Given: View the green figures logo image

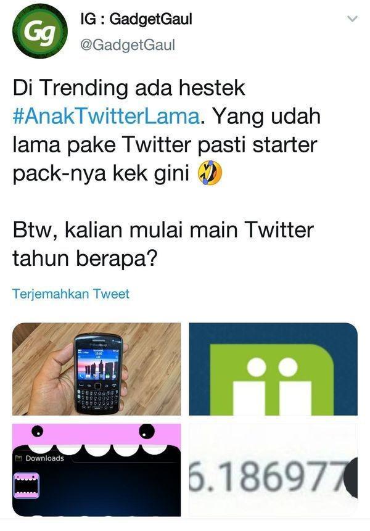Looking at the screenshot, I should tap(273, 369).
